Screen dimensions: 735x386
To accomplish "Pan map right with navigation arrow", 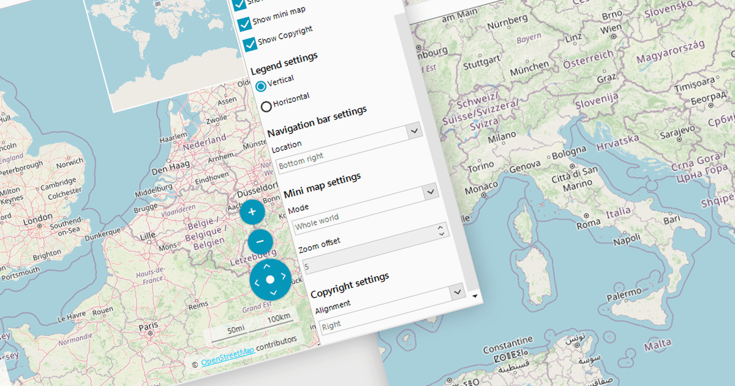I will click(x=282, y=276).
